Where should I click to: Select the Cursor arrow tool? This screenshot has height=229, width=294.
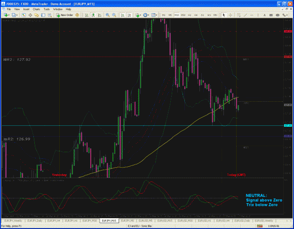pos(224,15)
